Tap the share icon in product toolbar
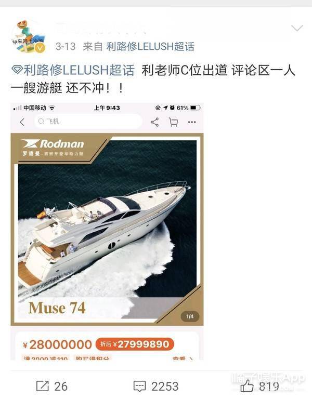Viewport: 312px width, 399px height. tap(154, 122)
